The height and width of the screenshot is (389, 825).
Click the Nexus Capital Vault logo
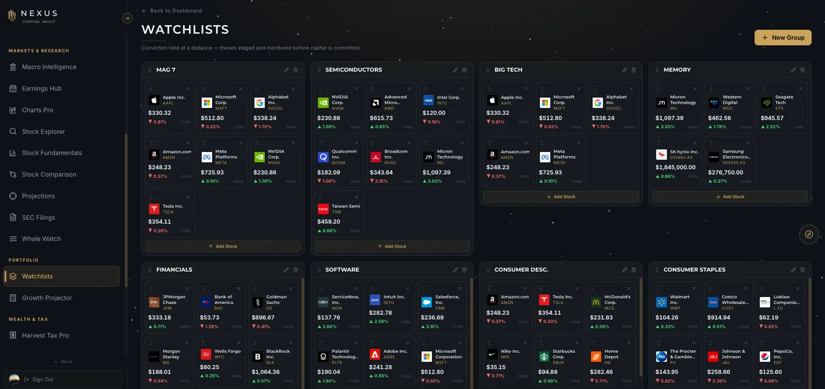point(33,16)
